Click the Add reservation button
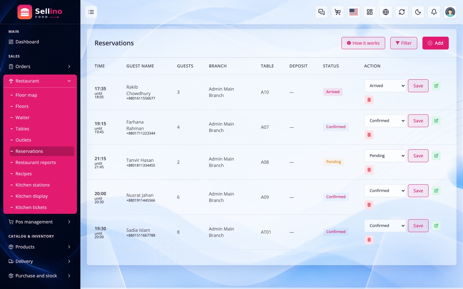The height and width of the screenshot is (289, 463). [x=435, y=43]
